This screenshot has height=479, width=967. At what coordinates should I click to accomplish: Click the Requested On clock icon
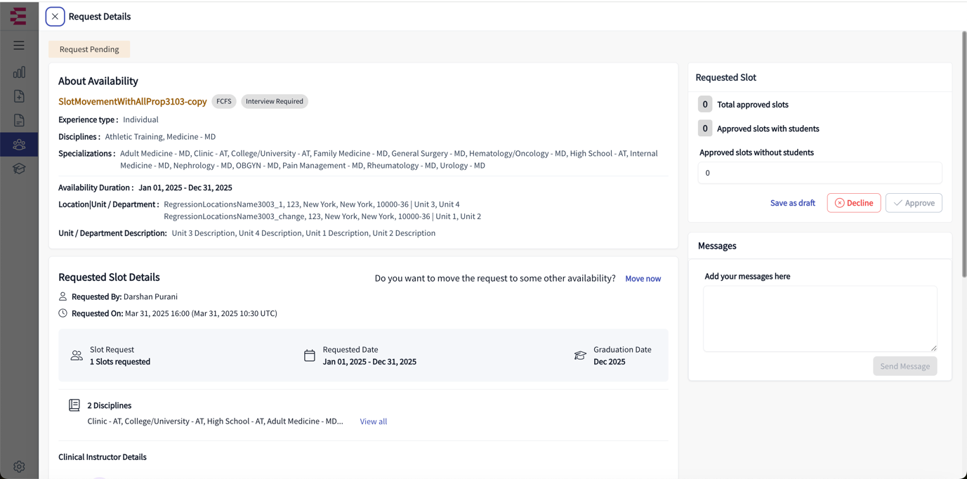point(63,313)
